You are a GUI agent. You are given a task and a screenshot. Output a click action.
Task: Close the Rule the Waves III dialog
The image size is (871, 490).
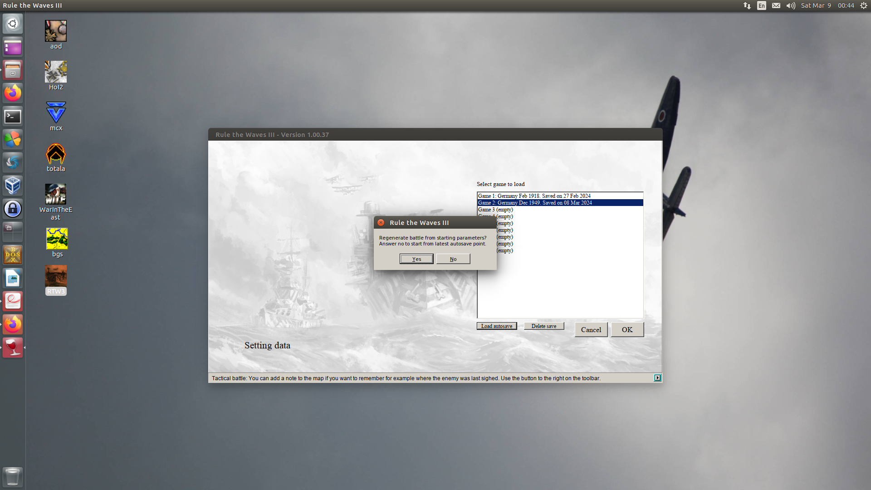click(x=381, y=223)
